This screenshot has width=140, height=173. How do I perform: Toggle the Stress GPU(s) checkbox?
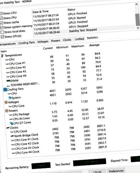pyautogui.click(x=2, y=37)
